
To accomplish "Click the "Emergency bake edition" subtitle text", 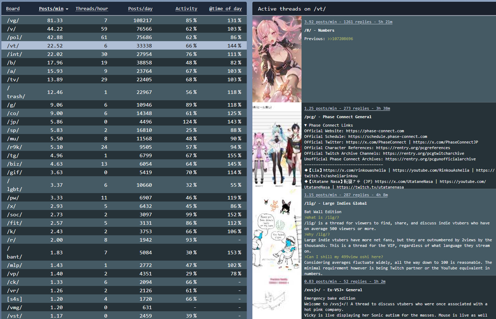I will (330, 298).
